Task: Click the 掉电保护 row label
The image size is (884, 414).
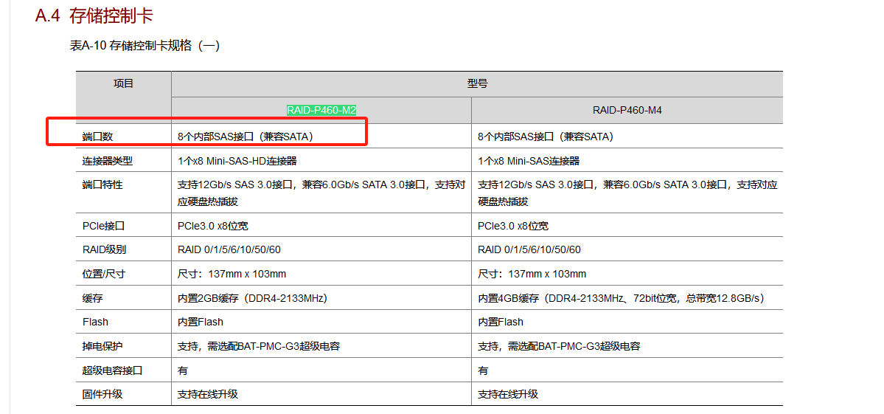Action: coord(102,346)
